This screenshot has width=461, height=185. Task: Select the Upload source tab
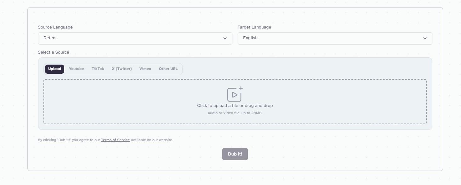click(54, 69)
